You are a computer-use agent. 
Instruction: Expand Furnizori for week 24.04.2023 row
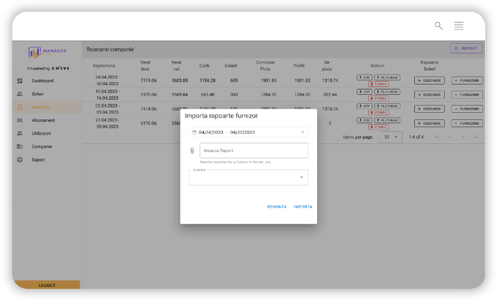(467, 80)
